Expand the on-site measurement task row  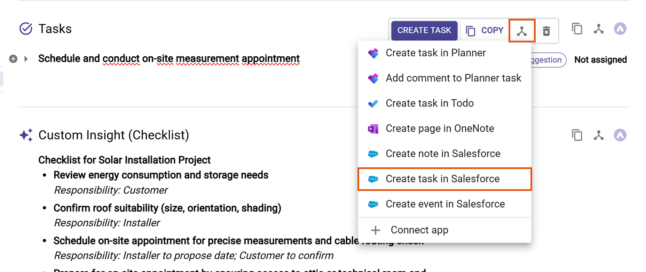[26, 59]
